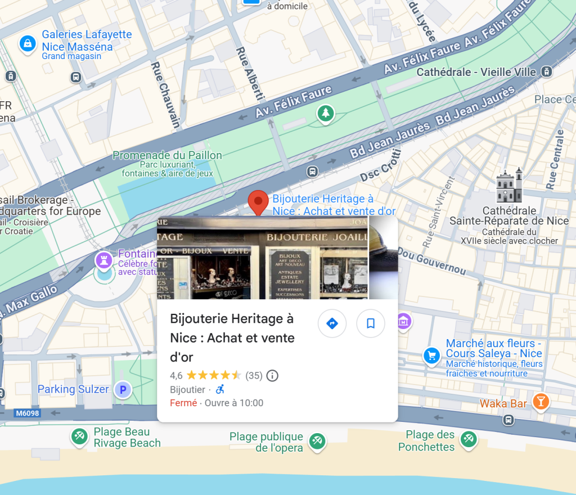The height and width of the screenshot is (495, 576).
Task: Click the Cathédrale Sainte-Réparate building icon
Action: 509,186
